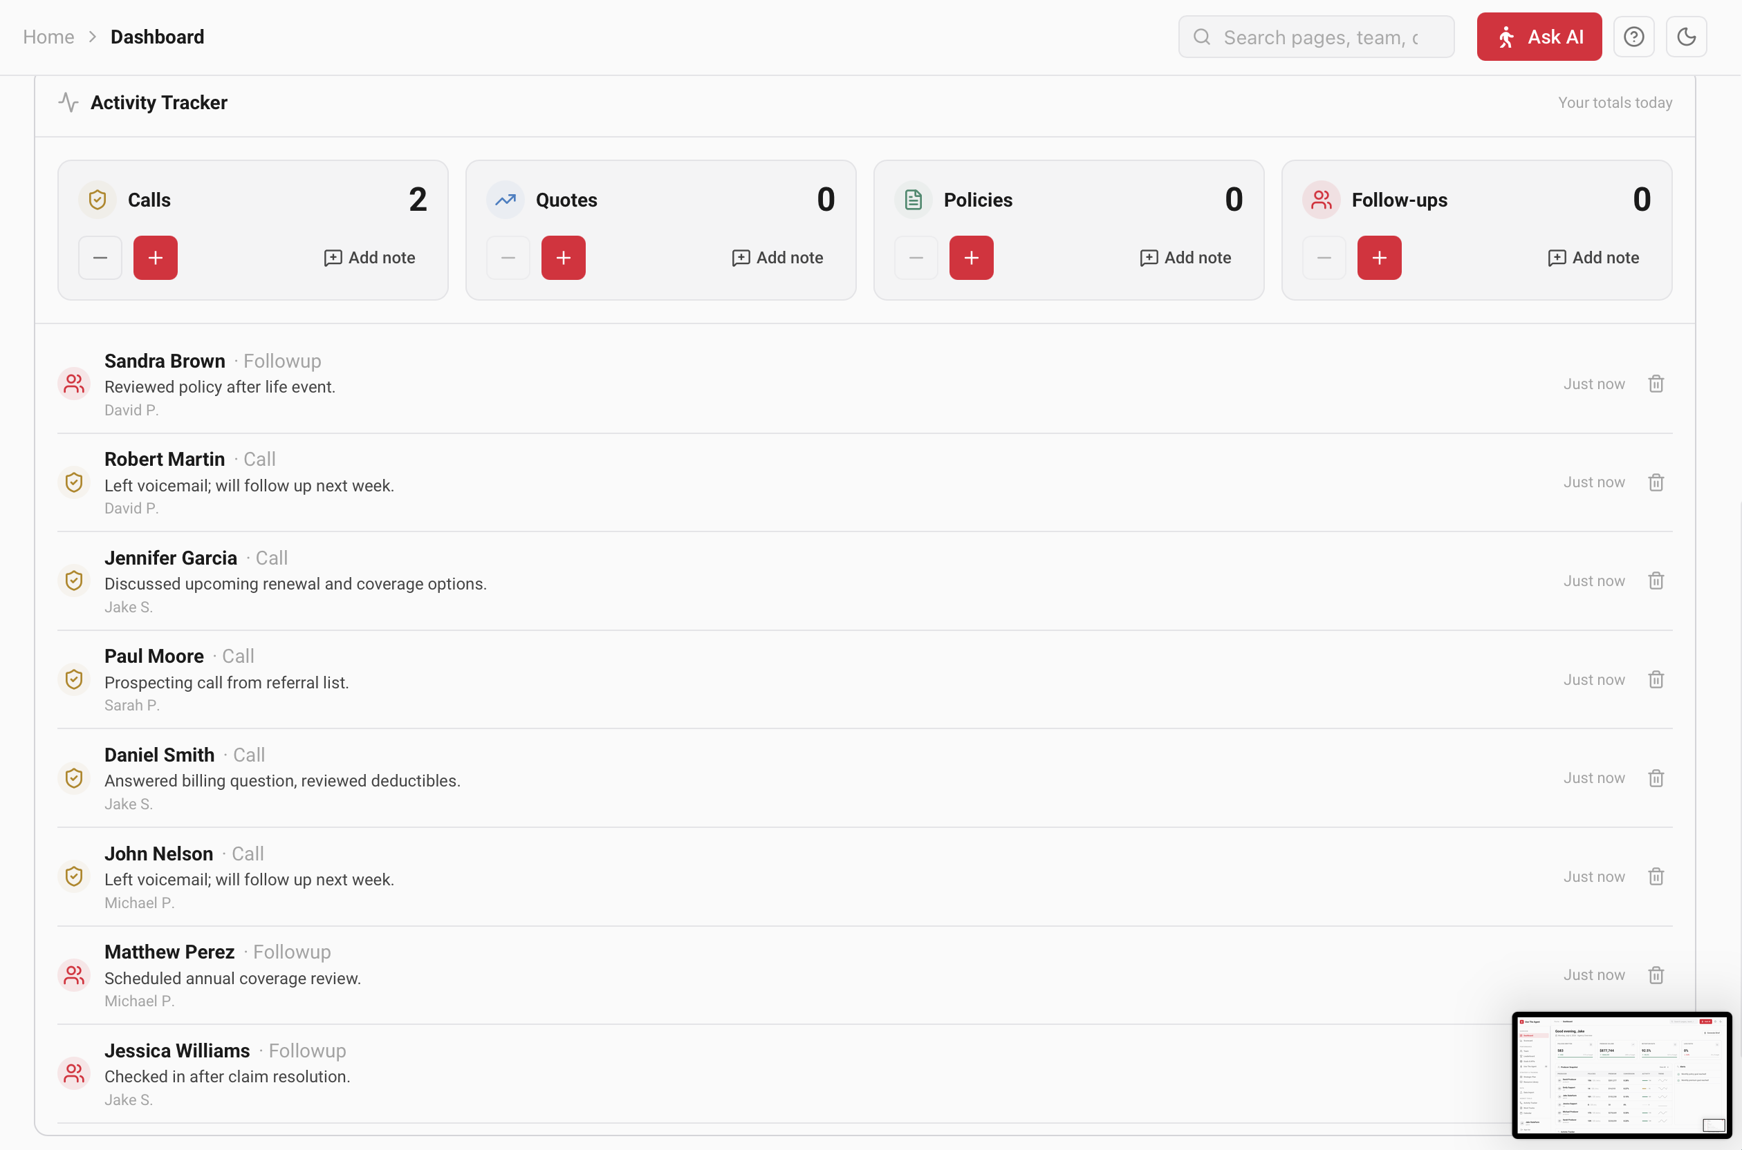Image resolution: width=1742 pixels, height=1150 pixels.
Task: Click Activity Tracker pulse icon
Action: pyautogui.click(x=68, y=102)
